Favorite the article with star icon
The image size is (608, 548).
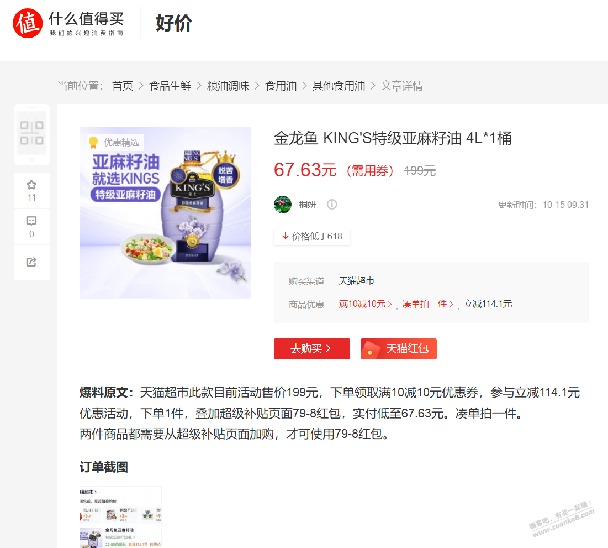[x=31, y=185]
